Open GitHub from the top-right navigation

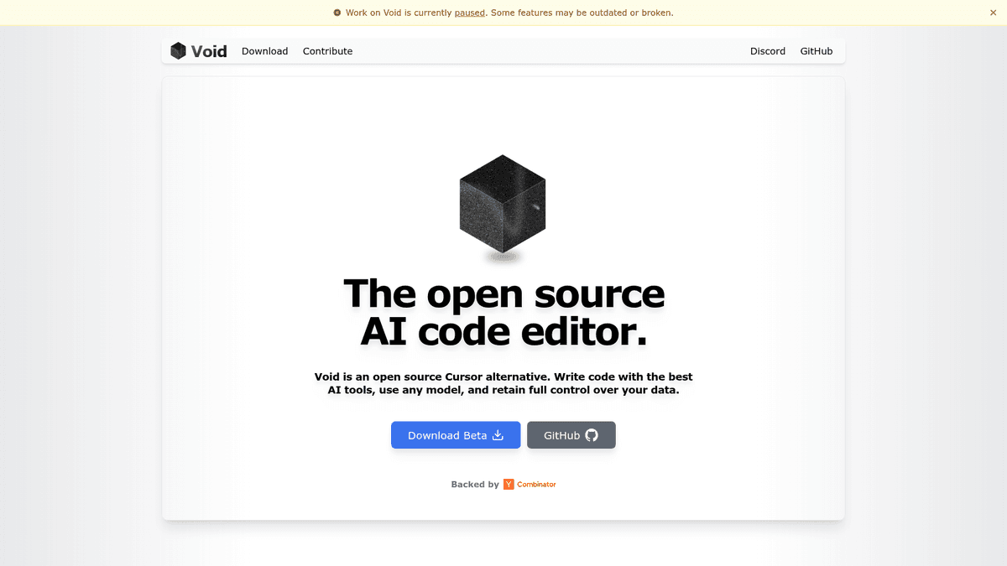[816, 51]
